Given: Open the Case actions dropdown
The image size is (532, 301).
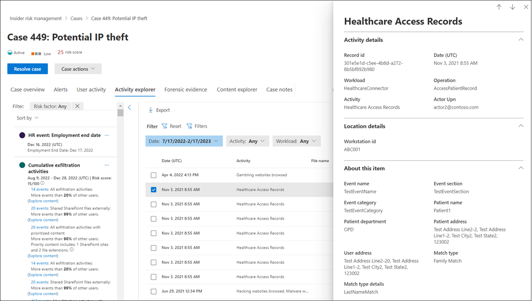Looking at the screenshot, I should pos(78,69).
